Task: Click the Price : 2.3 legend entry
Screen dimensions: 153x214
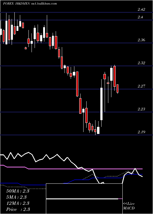Action: [18, 209]
